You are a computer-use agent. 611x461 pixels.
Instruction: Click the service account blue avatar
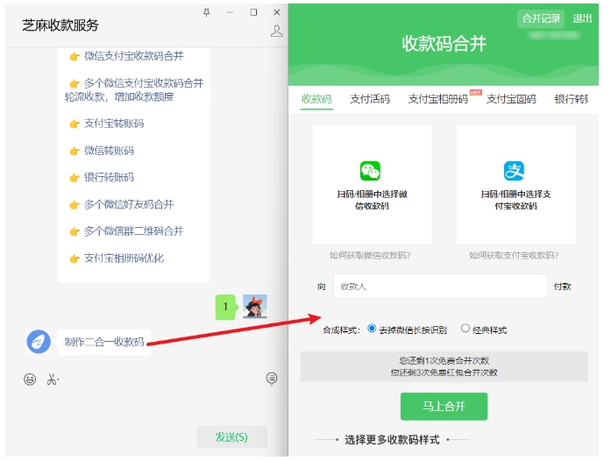(x=39, y=342)
